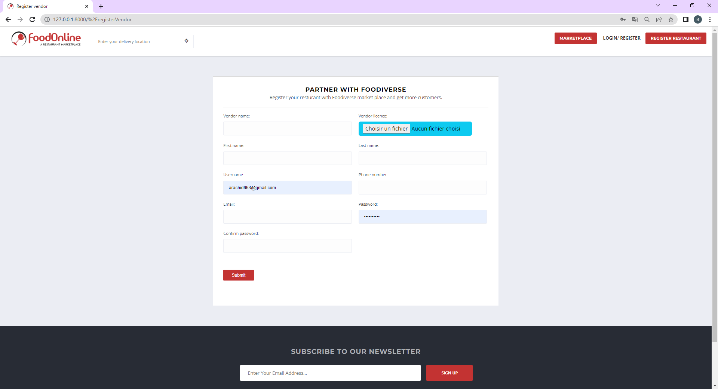Open the password manager key icon

tap(623, 19)
